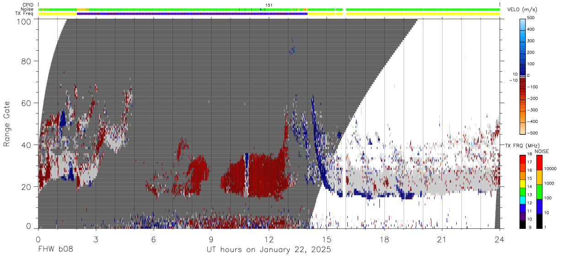Image resolution: width=562 pixels, height=259 pixels.
Task: Click the 3 tick on UT hours axis
Action: coord(96,239)
